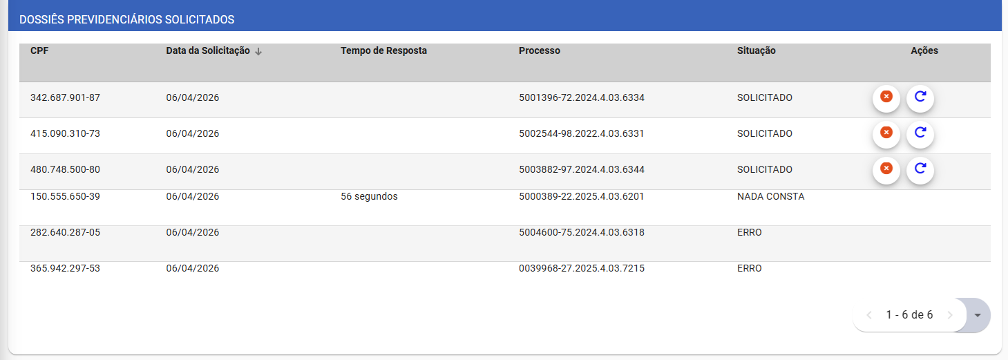This screenshot has height=360, width=1008.
Task: Select CPF 342.687.901-87 cell
Action: (x=65, y=97)
